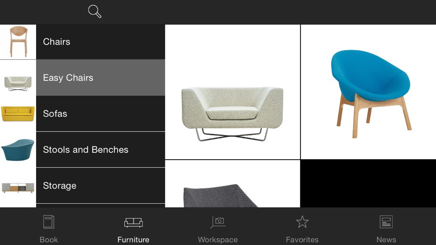Select the yellow sofa thumbnail

click(18, 114)
